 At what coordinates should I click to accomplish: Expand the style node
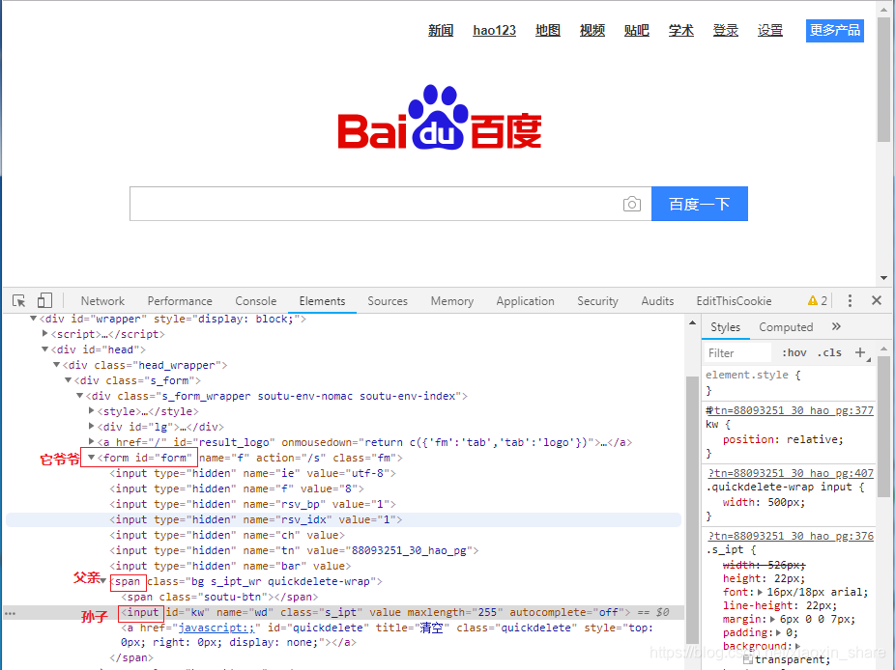[91, 411]
